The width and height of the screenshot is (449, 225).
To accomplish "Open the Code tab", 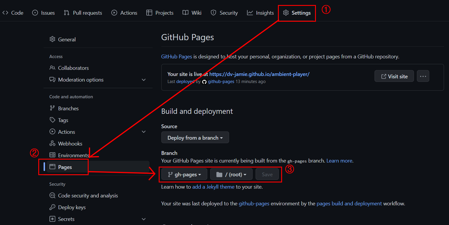I will click(x=13, y=13).
